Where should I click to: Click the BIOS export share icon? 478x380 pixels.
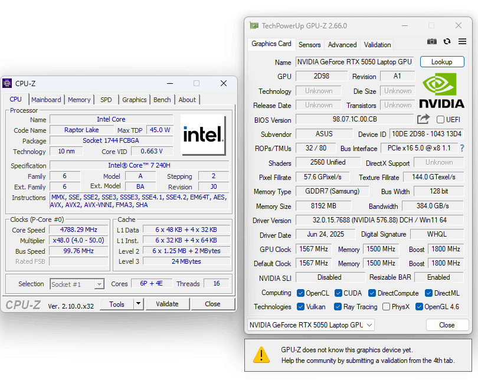pos(423,119)
